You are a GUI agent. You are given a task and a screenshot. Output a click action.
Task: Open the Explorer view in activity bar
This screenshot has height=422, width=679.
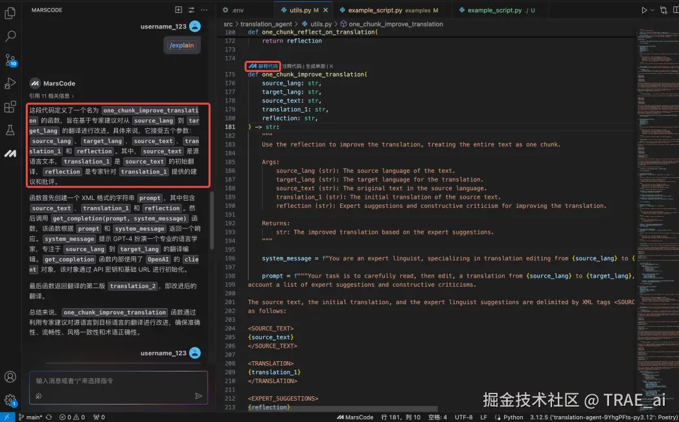tap(10, 13)
